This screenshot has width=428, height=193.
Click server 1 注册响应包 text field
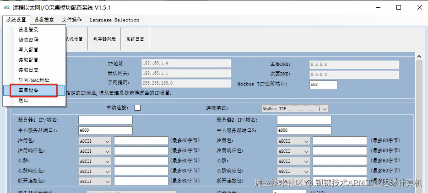tap(141, 151)
